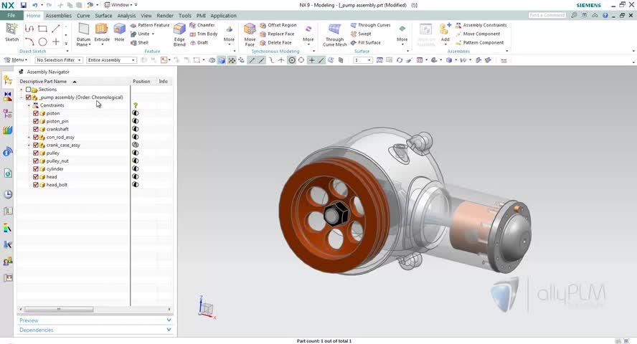The height and width of the screenshot is (344, 637).
Task: Check the Sections folder checkbox
Action: [x=28, y=90]
